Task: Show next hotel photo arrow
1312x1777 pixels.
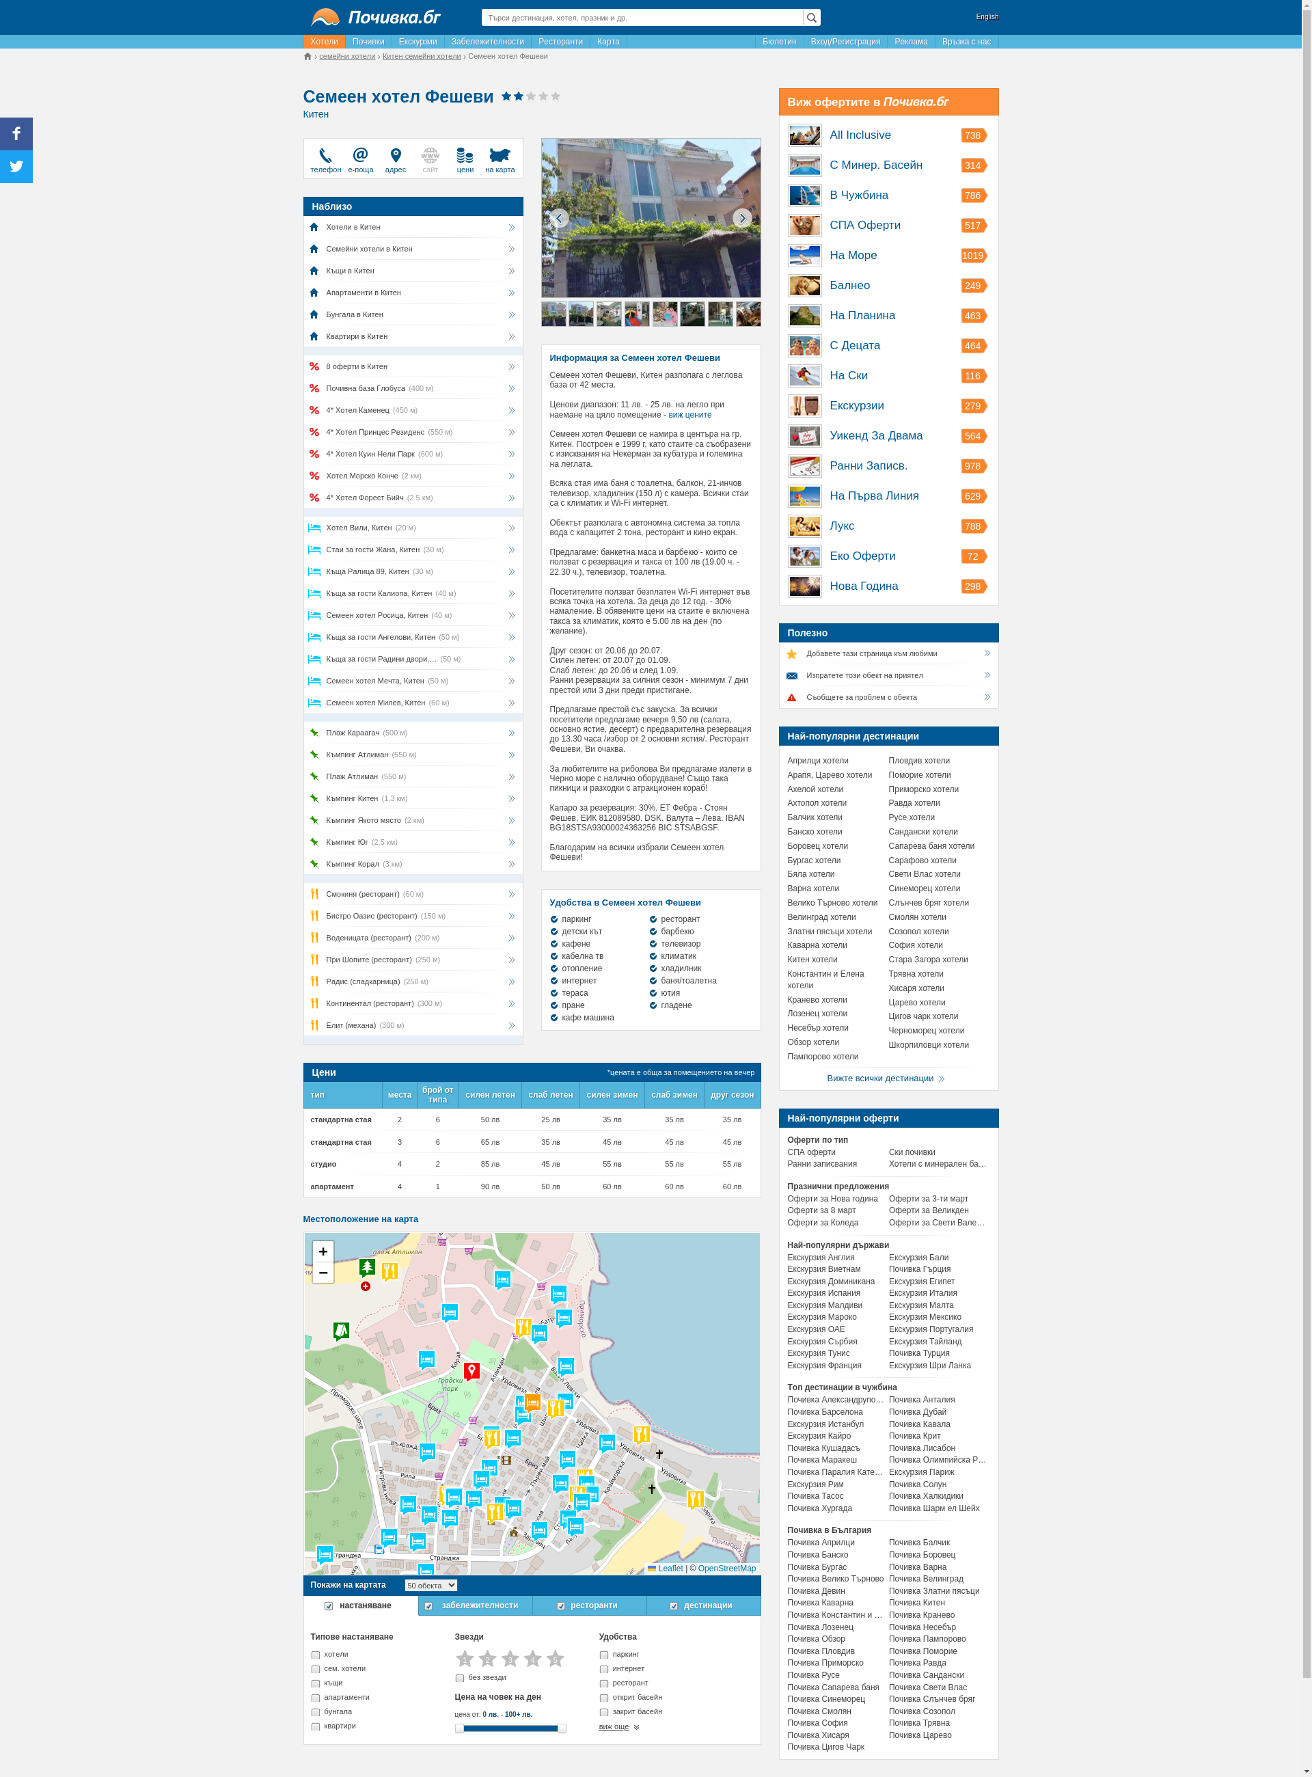Action: 742,219
